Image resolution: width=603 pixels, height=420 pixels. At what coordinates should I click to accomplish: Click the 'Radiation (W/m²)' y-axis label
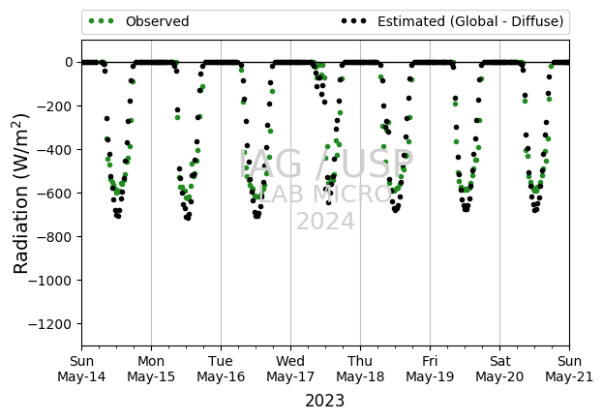pos(21,194)
